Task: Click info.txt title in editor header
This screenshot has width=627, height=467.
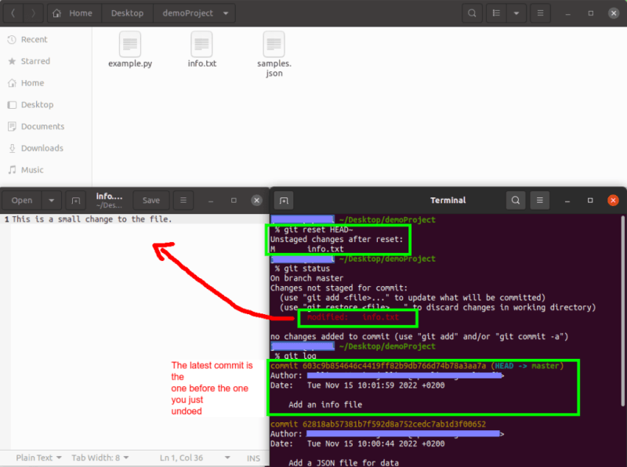Action: tap(109, 197)
